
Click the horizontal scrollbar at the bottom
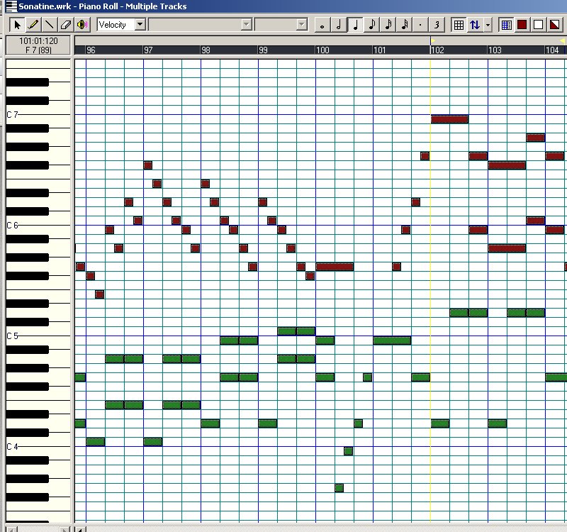pos(283,527)
